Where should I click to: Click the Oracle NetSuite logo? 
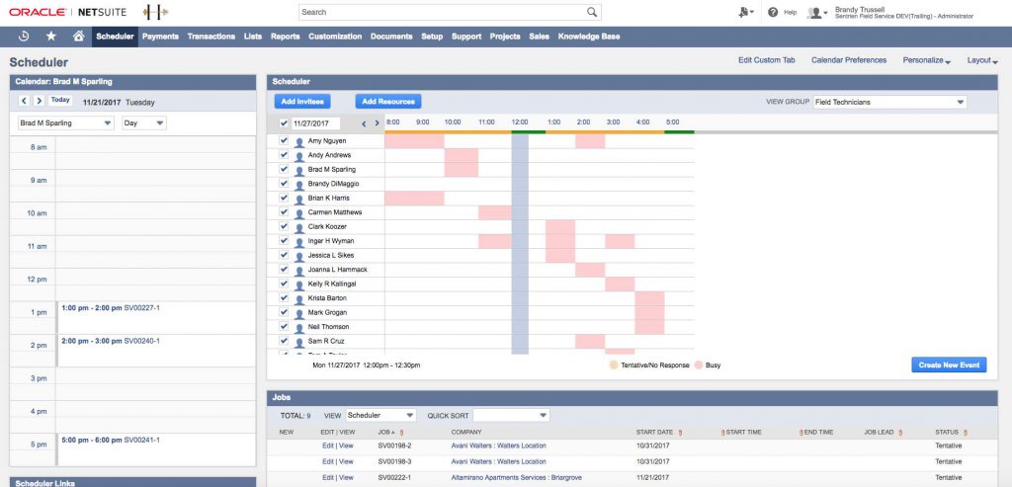tap(68, 12)
